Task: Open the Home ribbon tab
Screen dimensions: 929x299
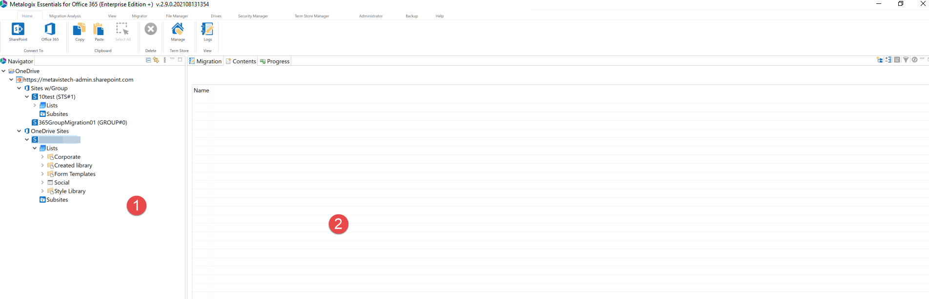Action: click(27, 16)
